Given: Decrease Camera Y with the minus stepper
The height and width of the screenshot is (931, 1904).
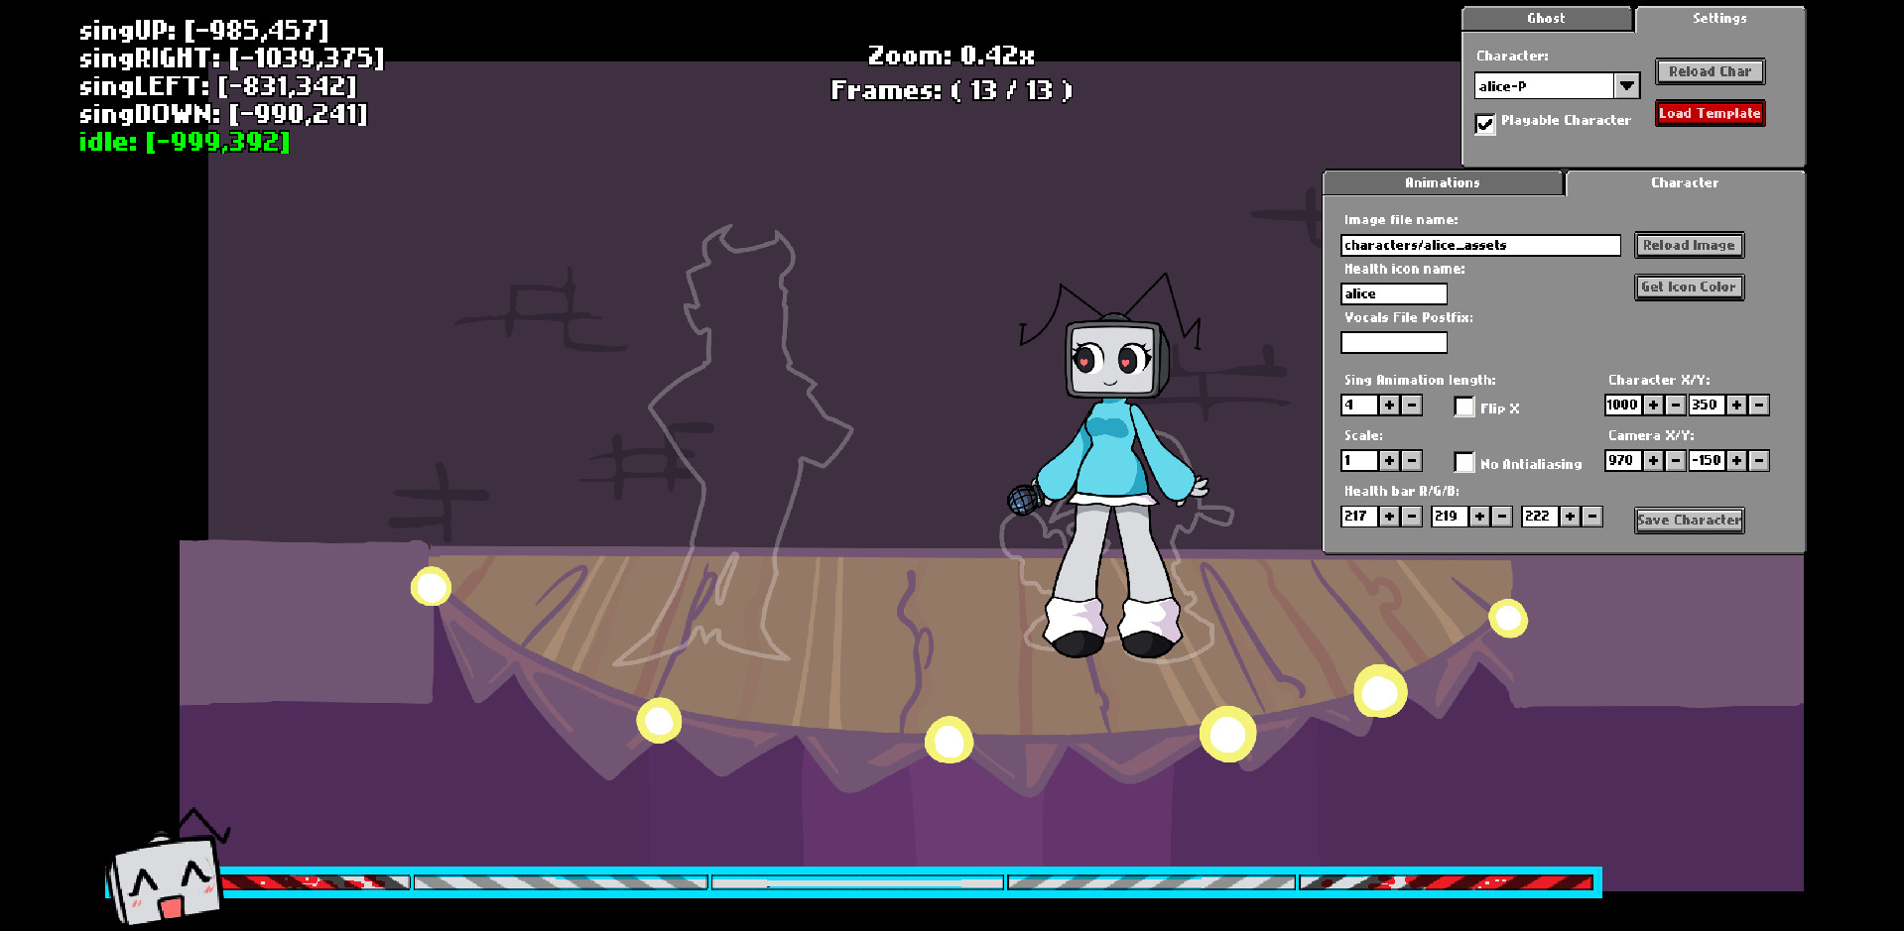Looking at the screenshot, I should [x=1757, y=460].
